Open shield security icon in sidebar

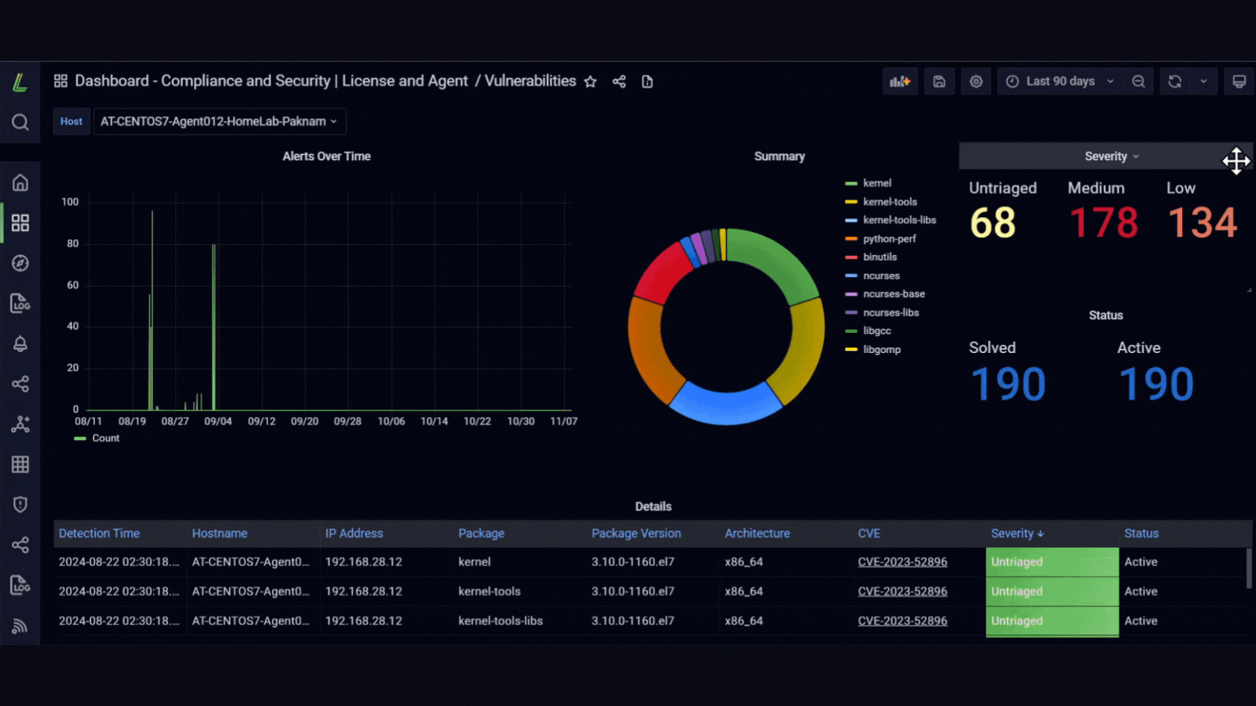[x=20, y=505]
